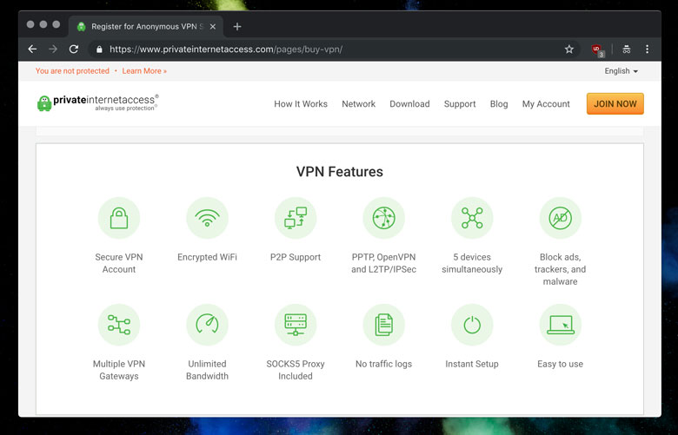This screenshot has width=678, height=435.
Task: Click the Private Internet Access robot logo
Action: tap(44, 103)
